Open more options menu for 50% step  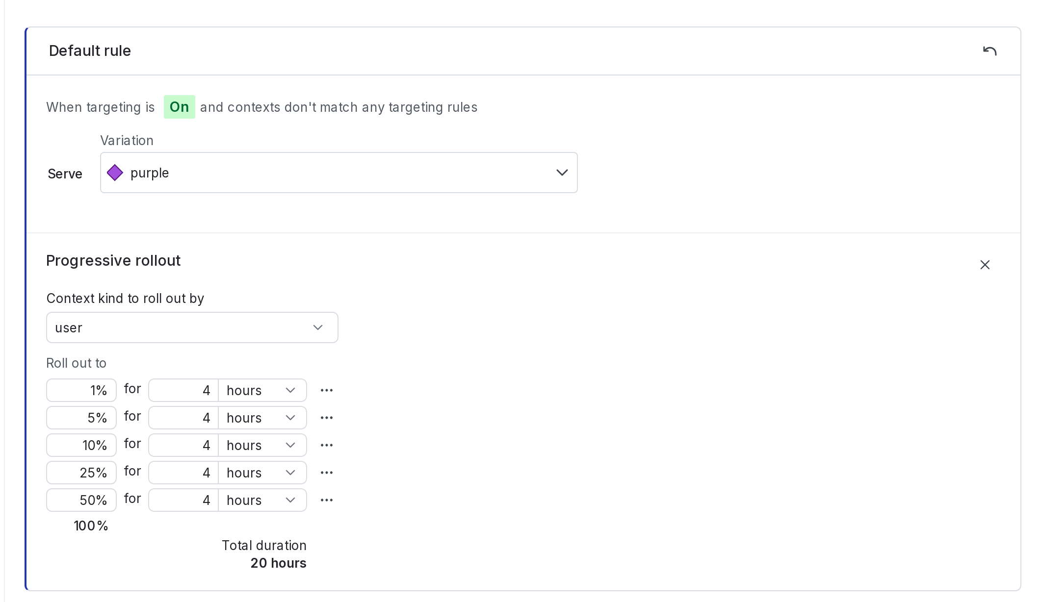[327, 500]
